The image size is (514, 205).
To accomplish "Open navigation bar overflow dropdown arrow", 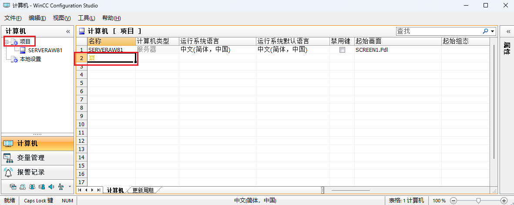I will tap(70, 187).
